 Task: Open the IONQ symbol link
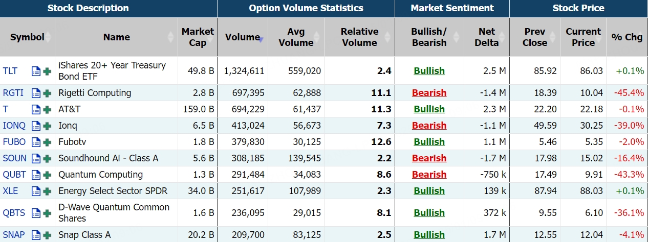click(14, 126)
